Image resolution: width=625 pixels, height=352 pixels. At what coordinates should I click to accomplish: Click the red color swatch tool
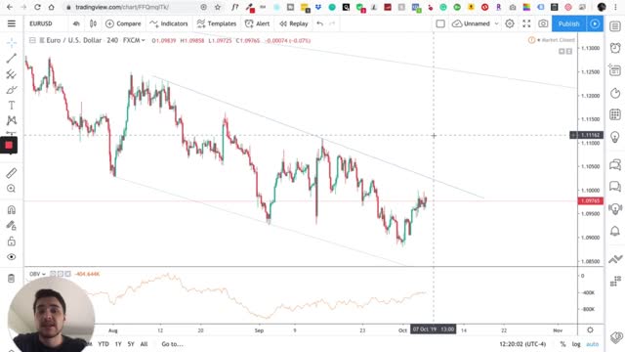(9, 146)
